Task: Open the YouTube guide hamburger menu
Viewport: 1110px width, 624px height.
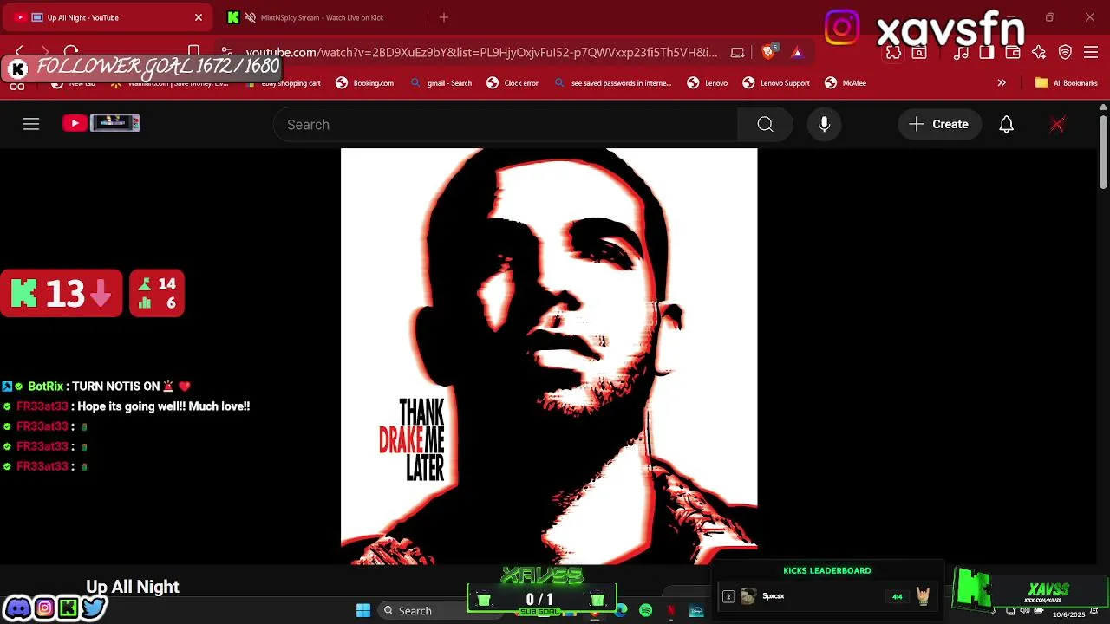Action: pyautogui.click(x=31, y=124)
